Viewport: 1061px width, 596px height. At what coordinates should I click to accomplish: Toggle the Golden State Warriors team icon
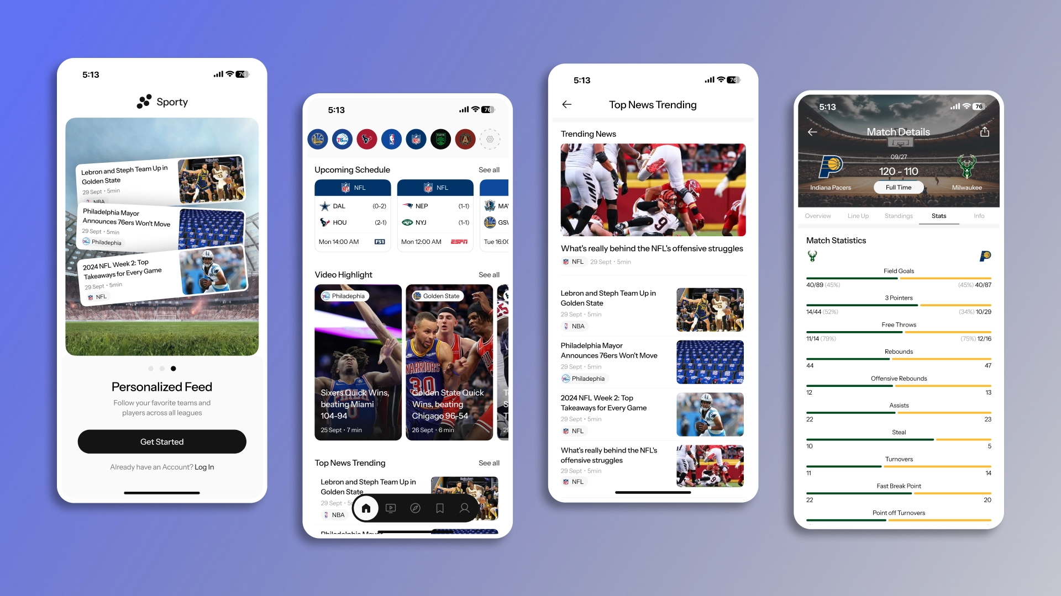(321, 139)
